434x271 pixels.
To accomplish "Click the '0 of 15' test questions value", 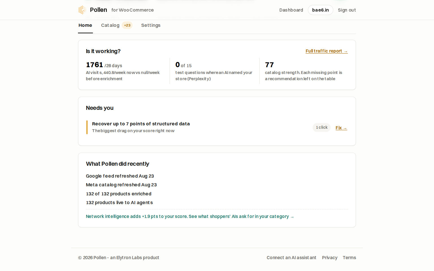I will 183,65.
